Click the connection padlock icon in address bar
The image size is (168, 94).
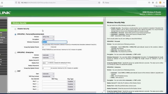[x=19, y=3]
